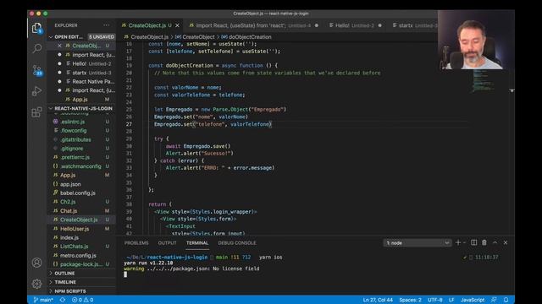Open app.json in the file tree
This screenshot has width=542, height=304.
(x=81, y=184)
